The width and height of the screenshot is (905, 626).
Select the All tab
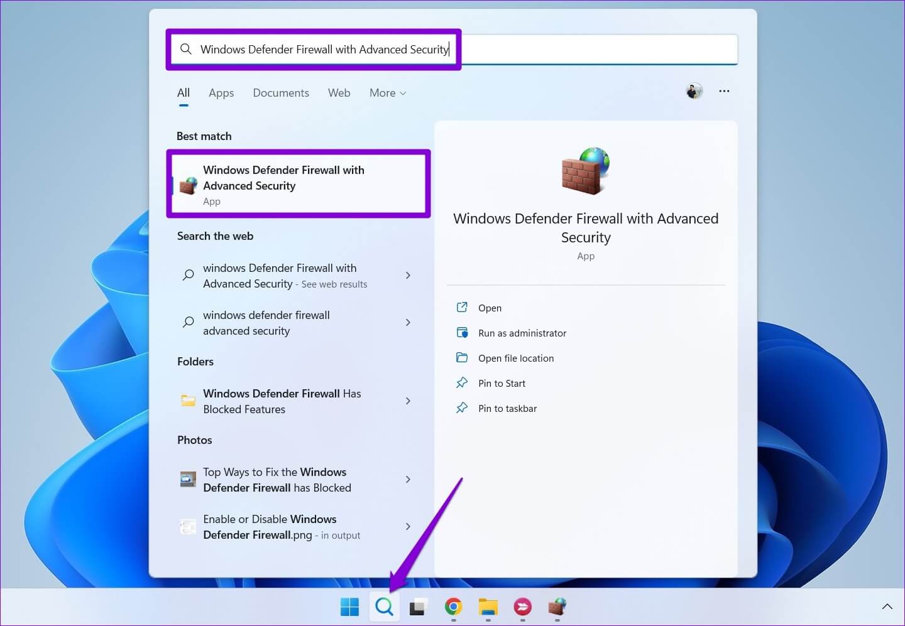click(184, 93)
